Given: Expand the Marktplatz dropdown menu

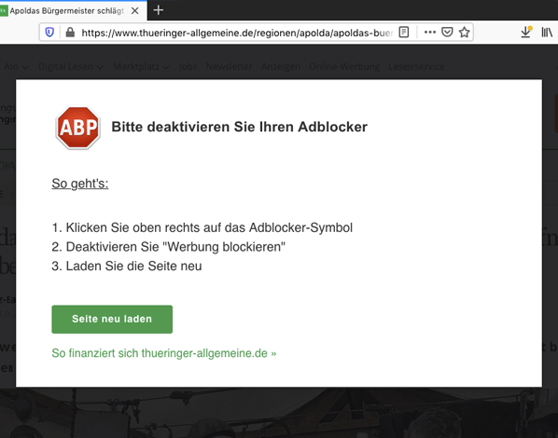Looking at the screenshot, I should point(141,66).
